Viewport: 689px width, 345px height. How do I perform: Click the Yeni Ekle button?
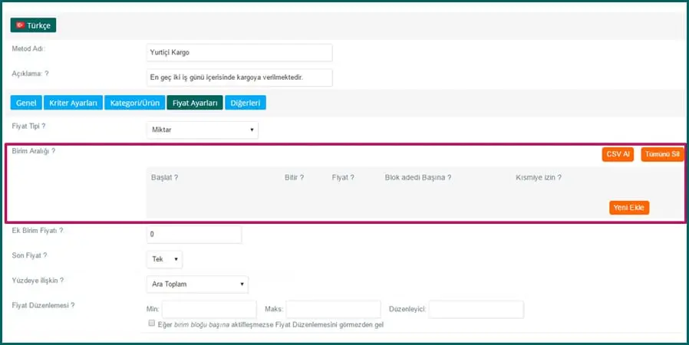(629, 208)
